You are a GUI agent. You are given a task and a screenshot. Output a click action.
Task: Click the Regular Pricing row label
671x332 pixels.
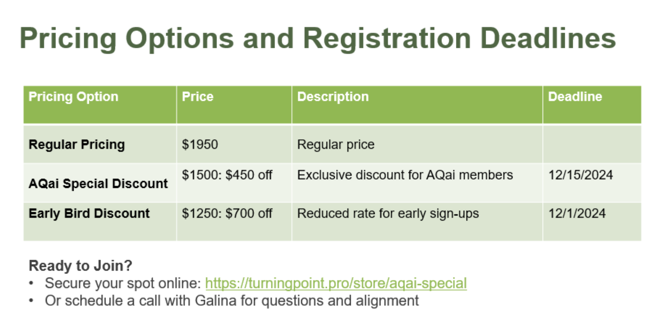coord(77,144)
